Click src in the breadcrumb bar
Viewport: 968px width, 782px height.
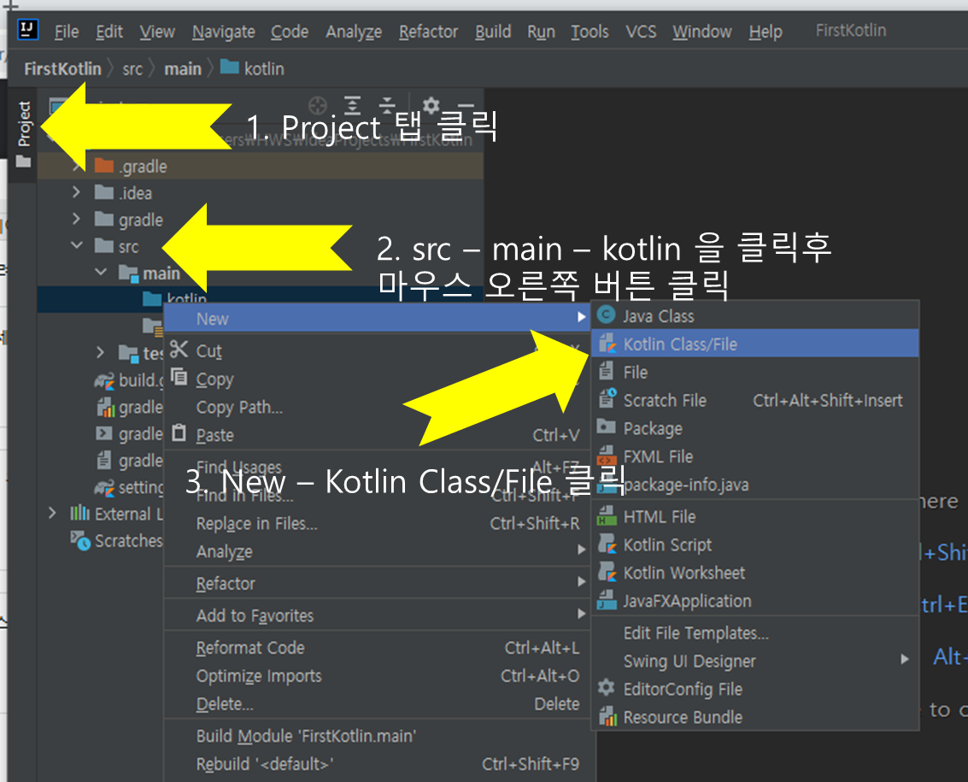[132, 68]
